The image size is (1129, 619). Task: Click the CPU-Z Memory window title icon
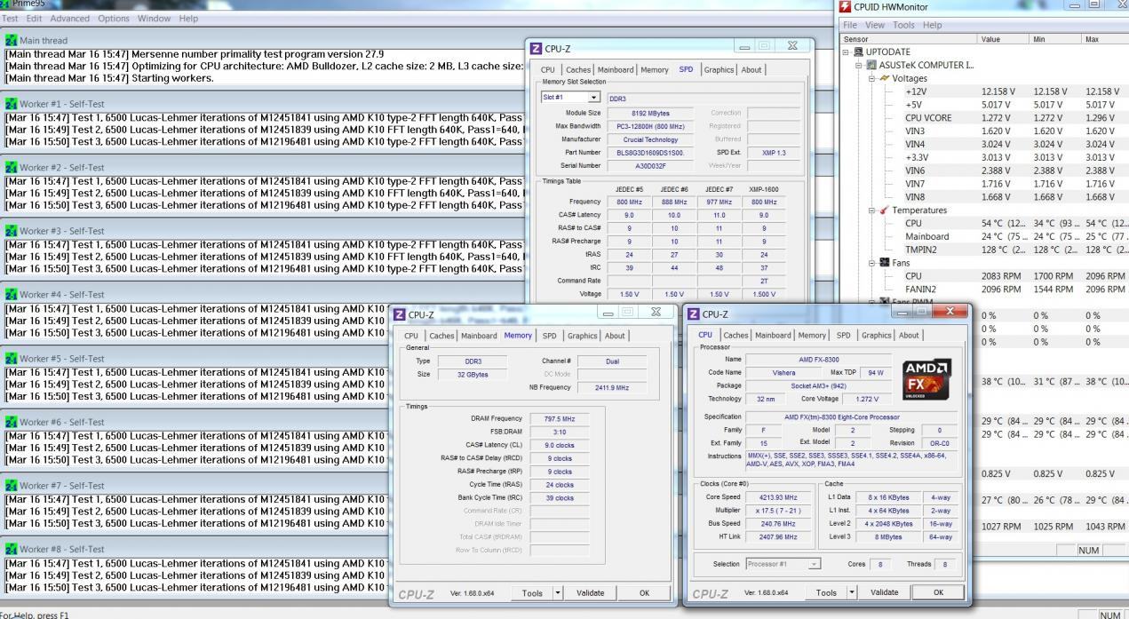400,313
